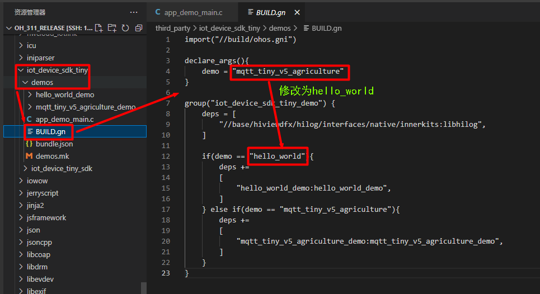Close the BUILD.gn tab
This screenshot has width=540, height=294.
tap(297, 12)
